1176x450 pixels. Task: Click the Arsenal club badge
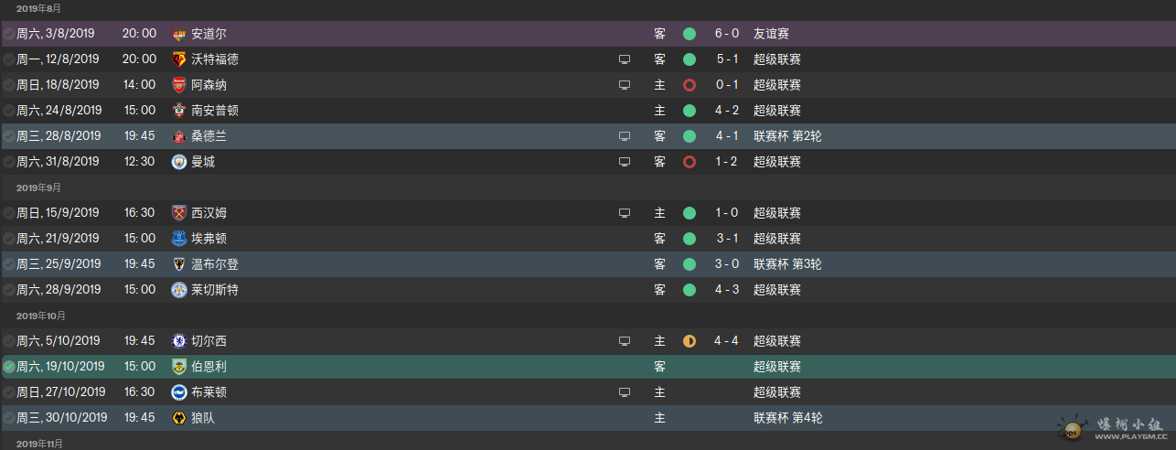(179, 85)
